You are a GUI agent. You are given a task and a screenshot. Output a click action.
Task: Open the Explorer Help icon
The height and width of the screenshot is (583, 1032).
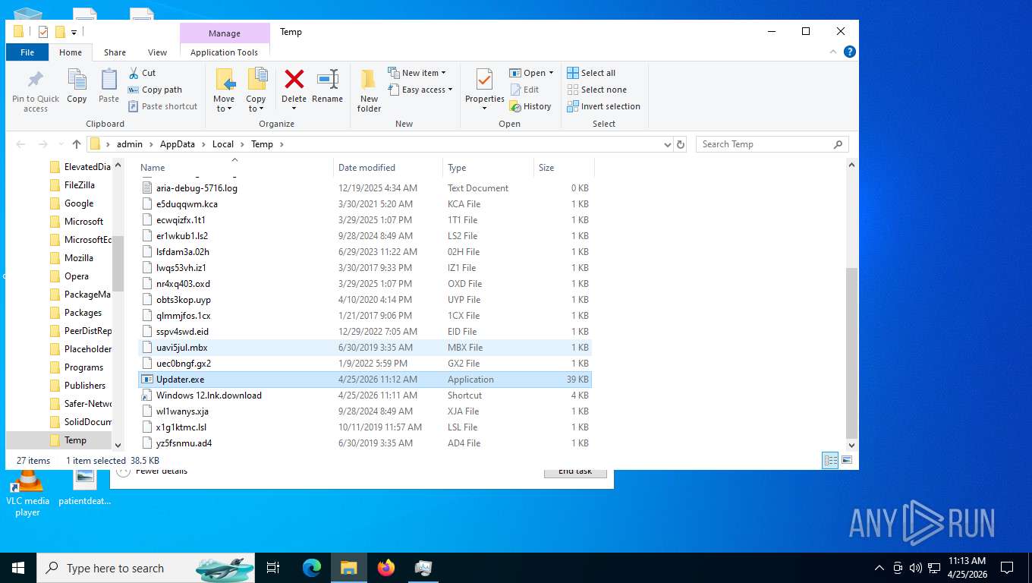[x=850, y=52]
